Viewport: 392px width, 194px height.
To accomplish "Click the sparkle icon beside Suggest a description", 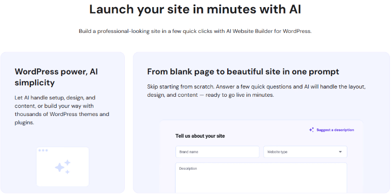I will click(311, 130).
